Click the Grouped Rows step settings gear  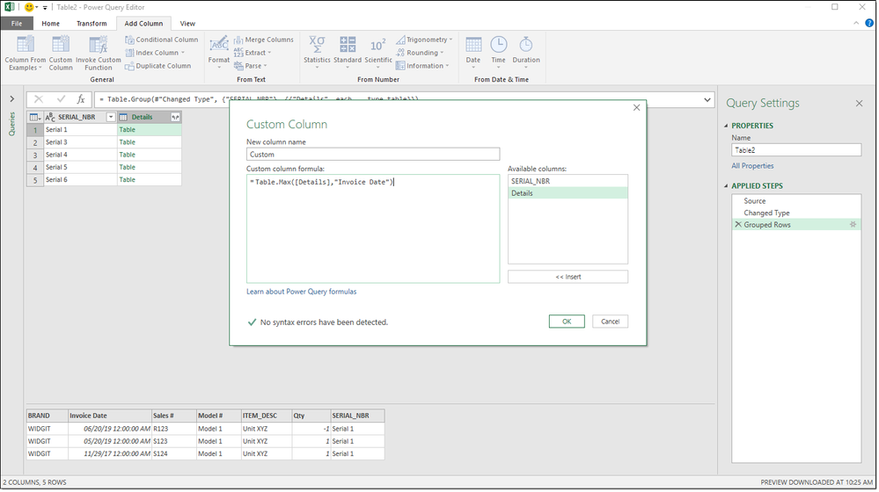(852, 225)
